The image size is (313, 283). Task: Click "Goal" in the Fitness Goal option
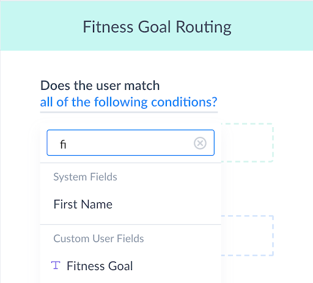[x=120, y=266]
